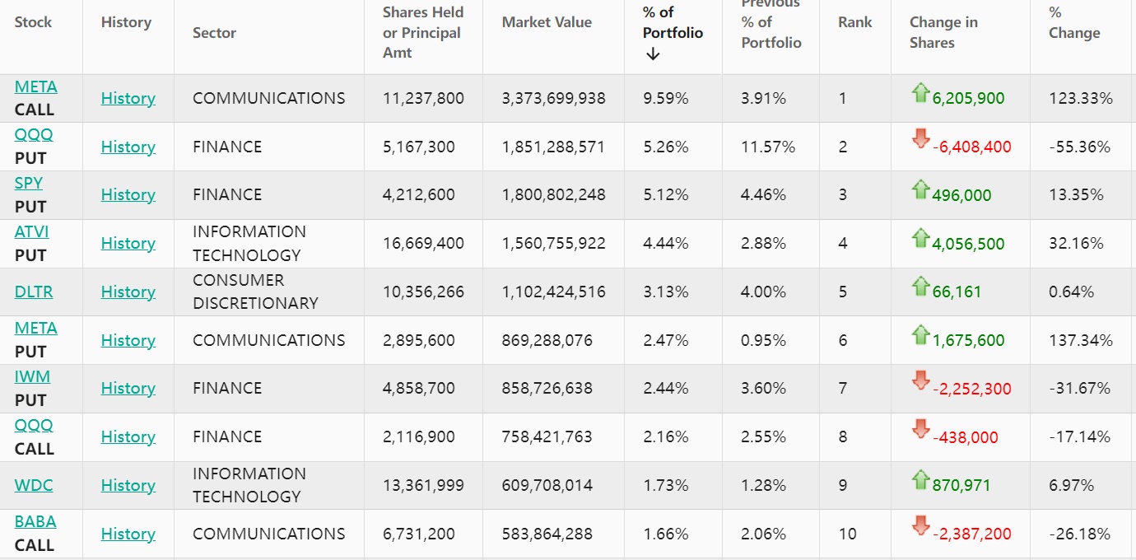Click green up arrow beside 6,205,900
This screenshot has width=1136, height=560.
click(920, 93)
